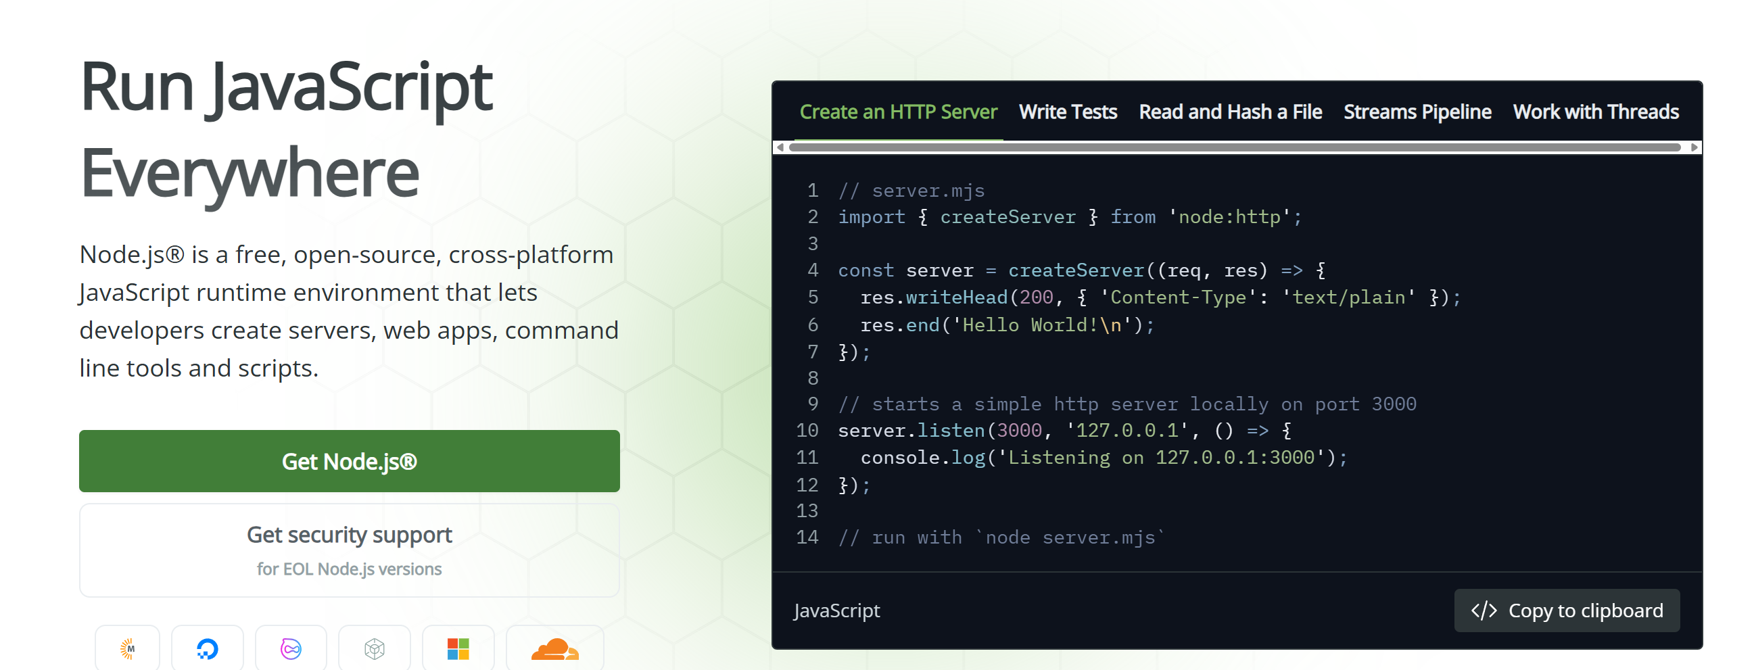Switch to the Write Tests tab
Image resolution: width=1754 pixels, height=670 pixels.
(1068, 112)
